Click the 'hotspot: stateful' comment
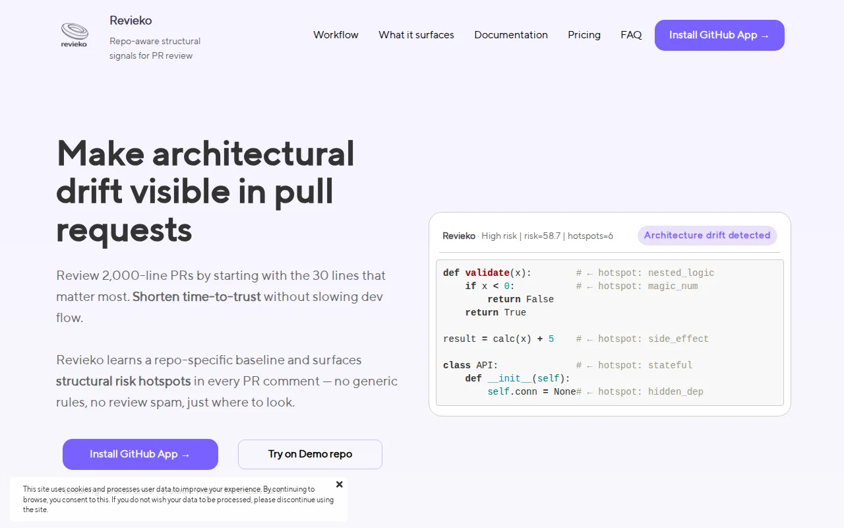Viewport: 844px width, 528px height. 634,365
